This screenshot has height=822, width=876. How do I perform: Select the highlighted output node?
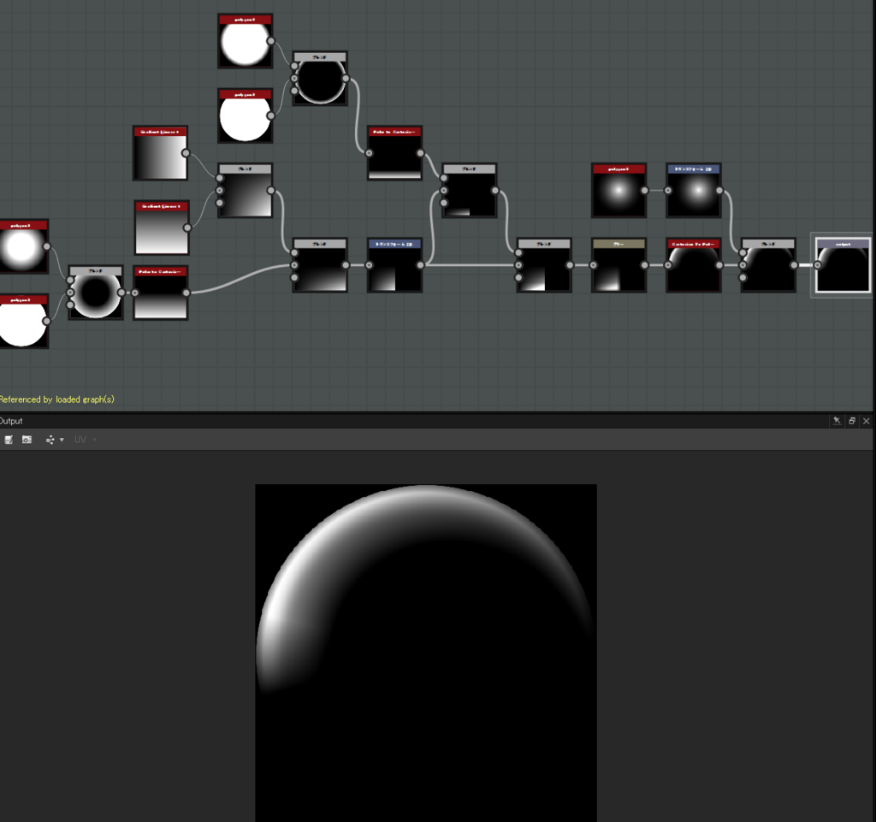843,265
